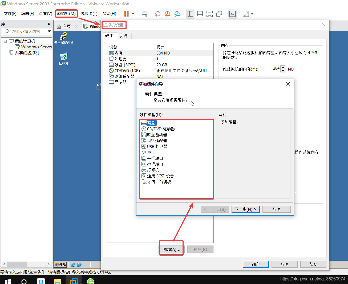348x284 pixels.
Task: Open the 虚拟机(M) menu
Action: tap(66, 14)
